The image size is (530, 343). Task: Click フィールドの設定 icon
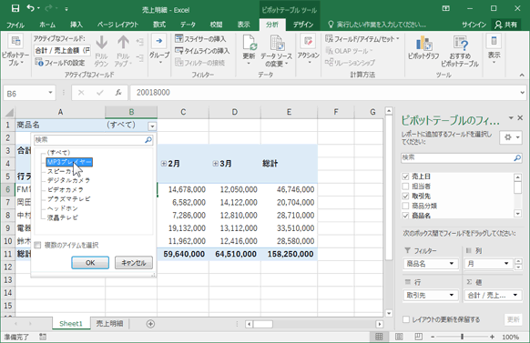click(39, 62)
